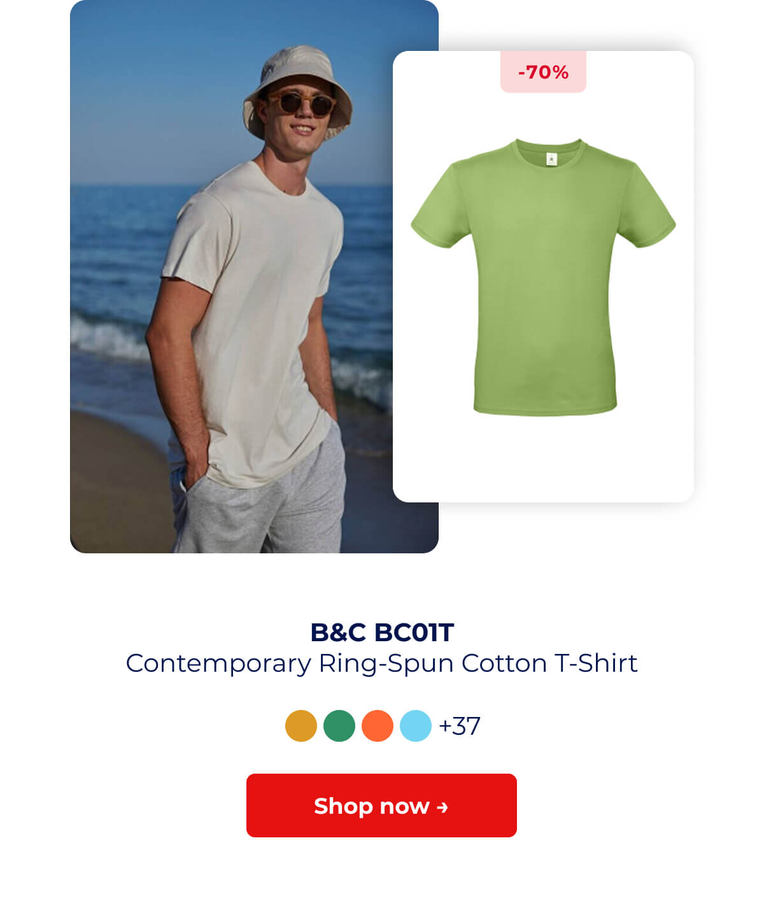This screenshot has height=901, width=764.
Task: Click the neck label on green T-shirt
Action: (551, 159)
